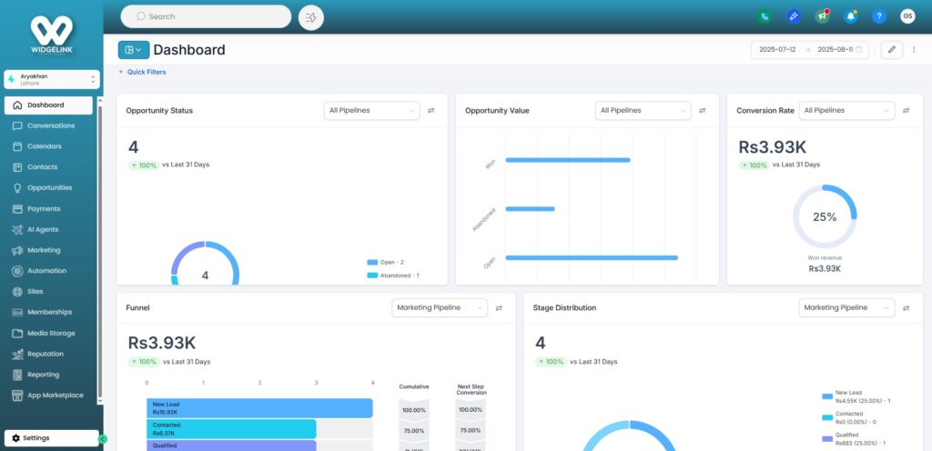Open Opportunity Value All Pipelines dropdown
This screenshot has height=451, width=932.
click(x=643, y=111)
